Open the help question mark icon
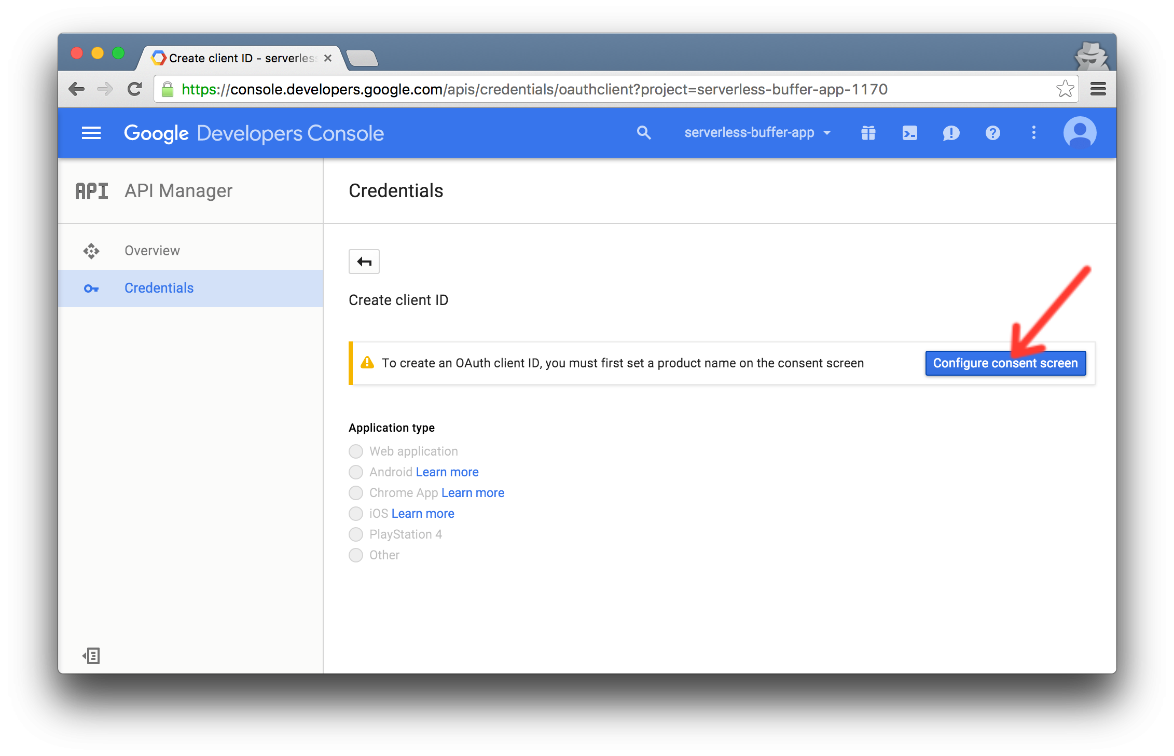1174x756 pixels. (x=992, y=133)
